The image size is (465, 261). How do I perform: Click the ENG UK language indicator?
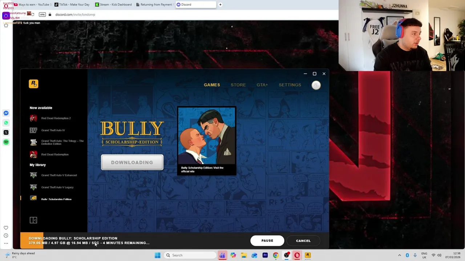(424, 255)
